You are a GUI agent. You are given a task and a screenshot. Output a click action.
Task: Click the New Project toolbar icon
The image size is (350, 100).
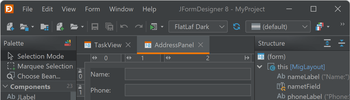click(x=10, y=27)
